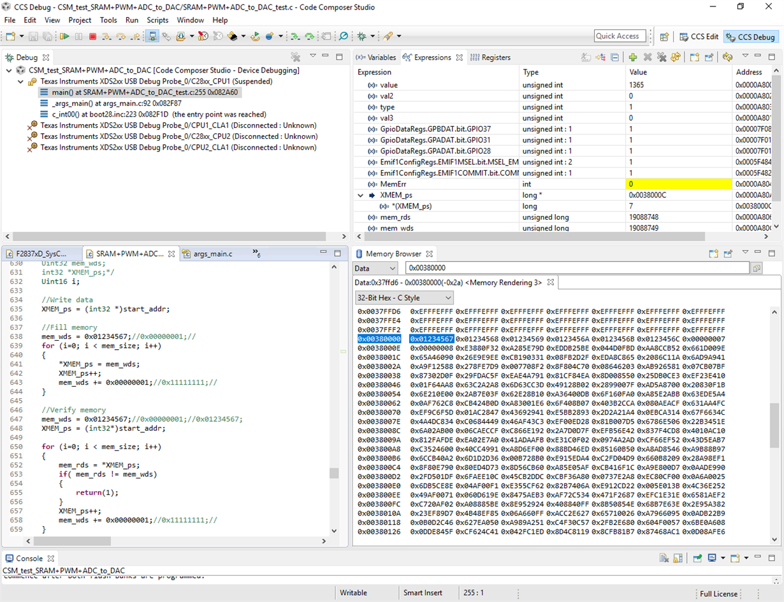
Task: Open the Memory Browser view menu triangle
Action: coord(745,253)
